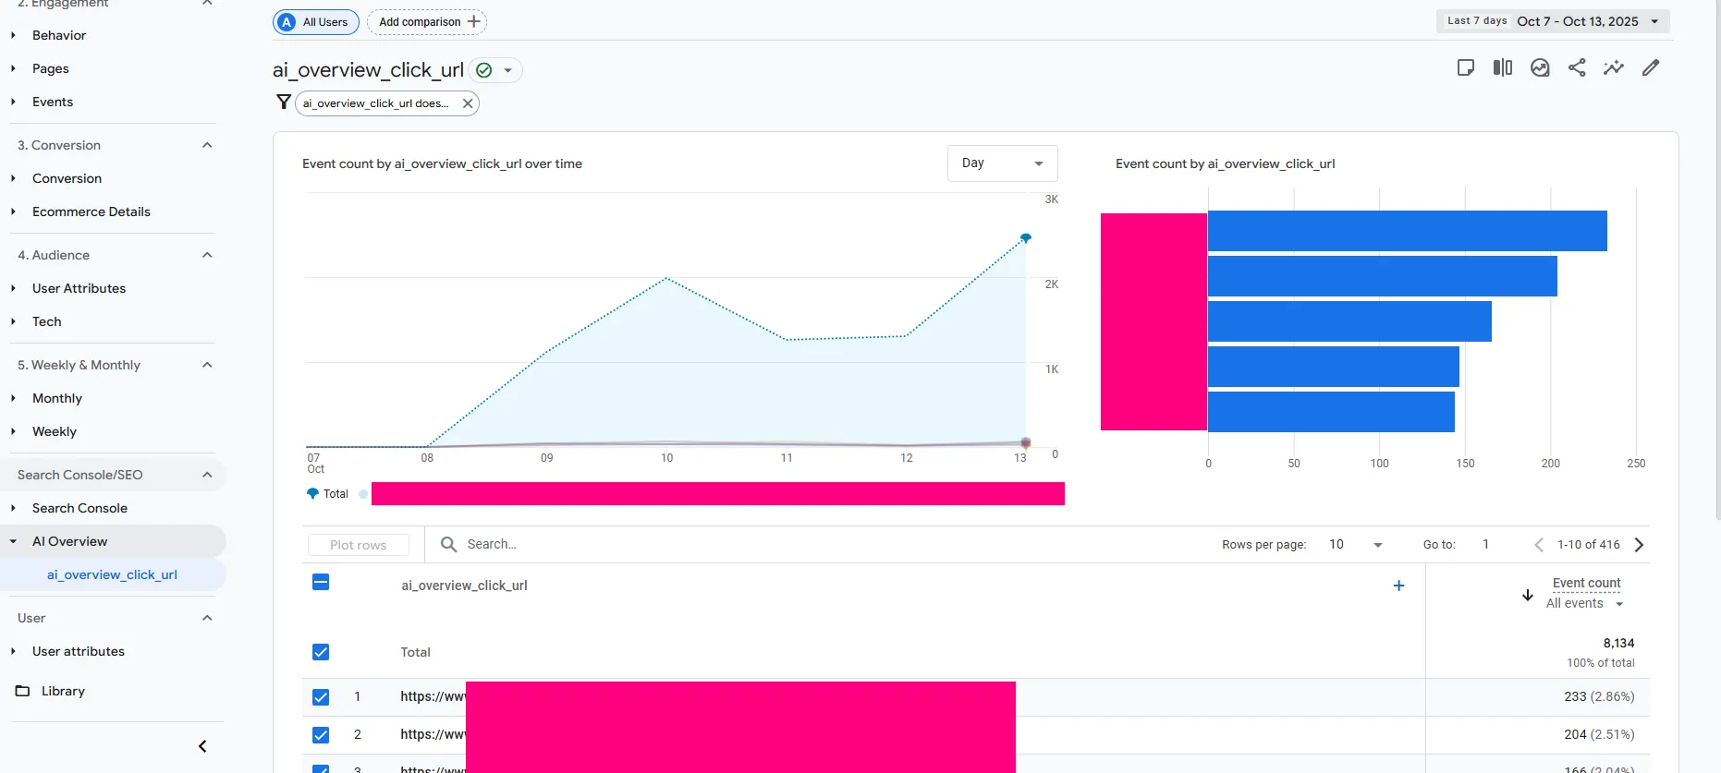Open the Library folder

63,691
